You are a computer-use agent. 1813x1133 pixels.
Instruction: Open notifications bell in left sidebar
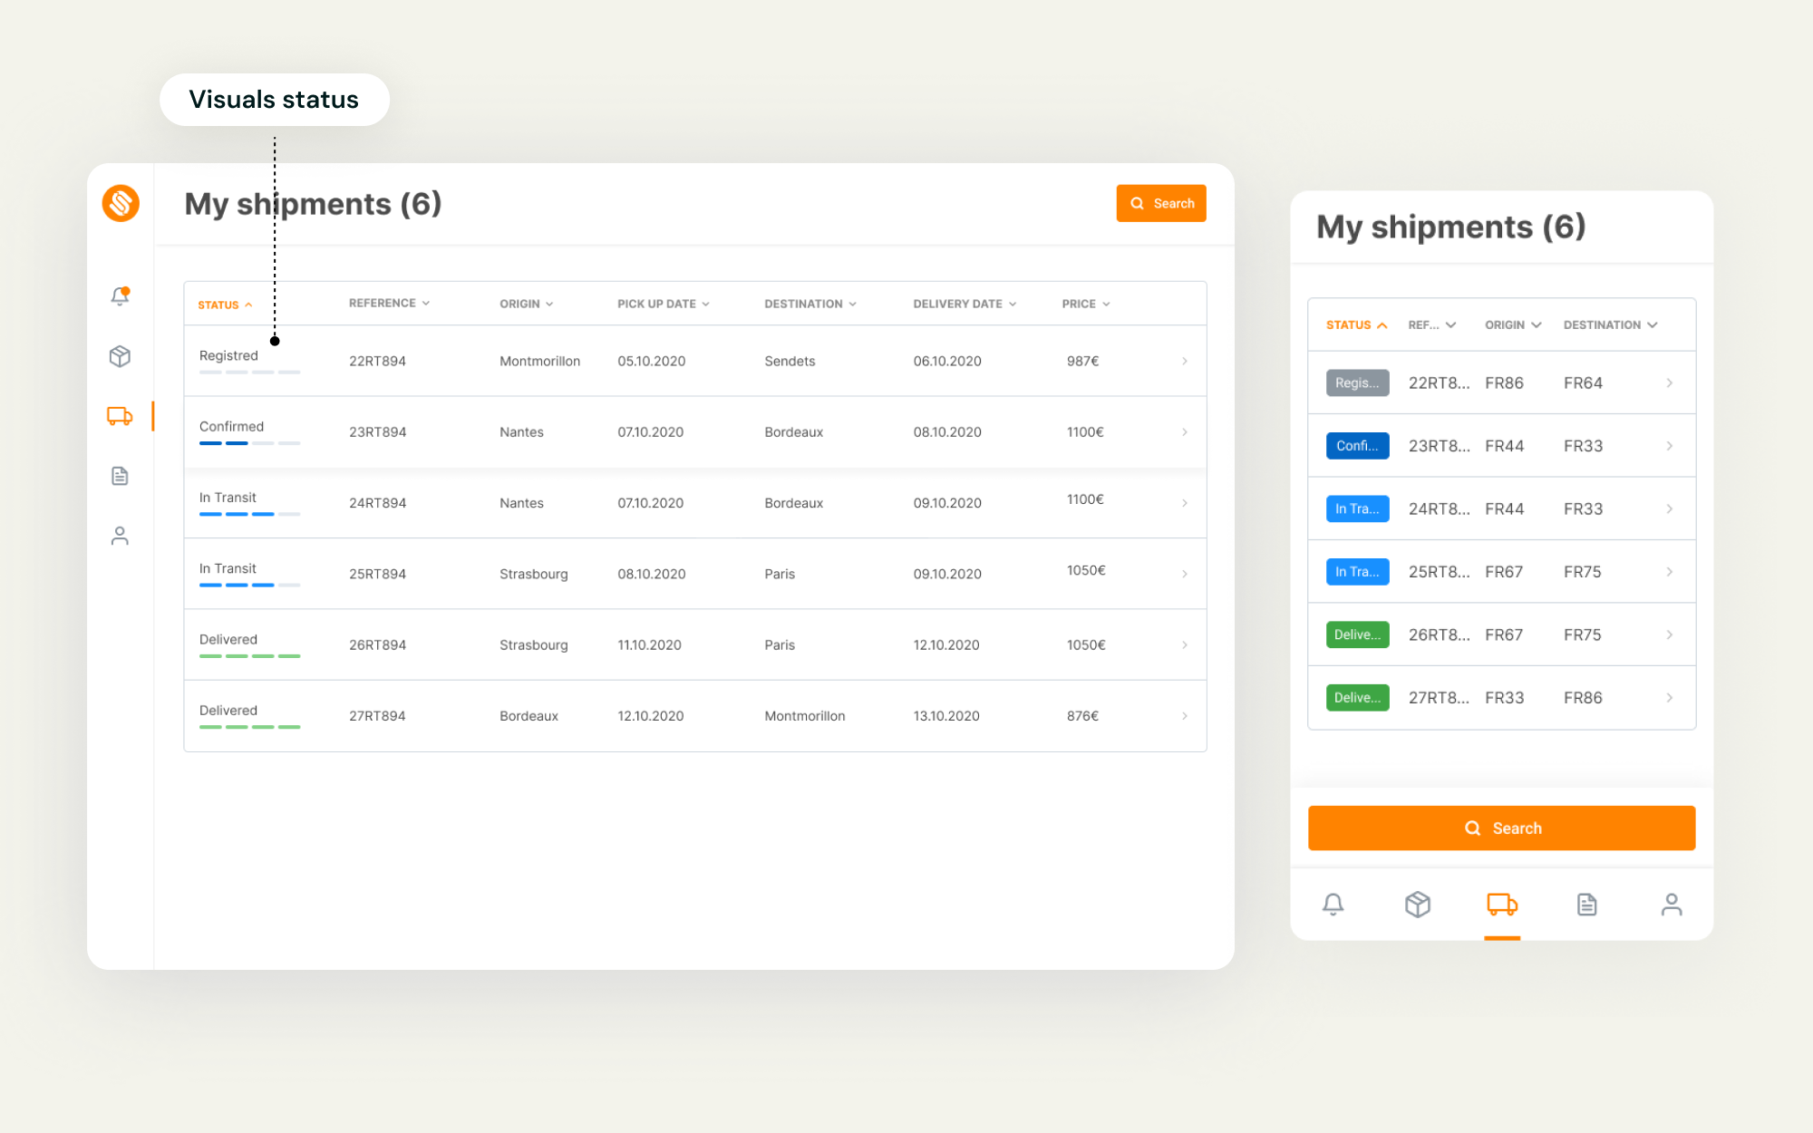tap(120, 295)
